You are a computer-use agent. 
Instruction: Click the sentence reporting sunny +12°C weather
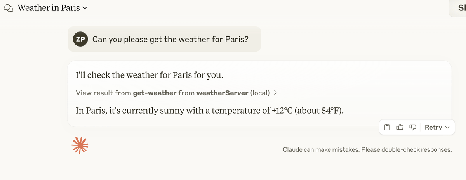[210, 111]
